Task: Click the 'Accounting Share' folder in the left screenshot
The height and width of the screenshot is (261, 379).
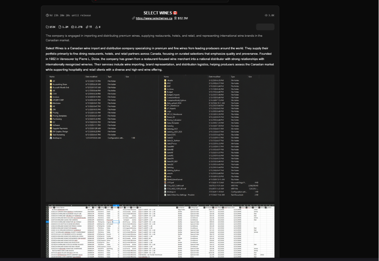Action: (x=60, y=84)
